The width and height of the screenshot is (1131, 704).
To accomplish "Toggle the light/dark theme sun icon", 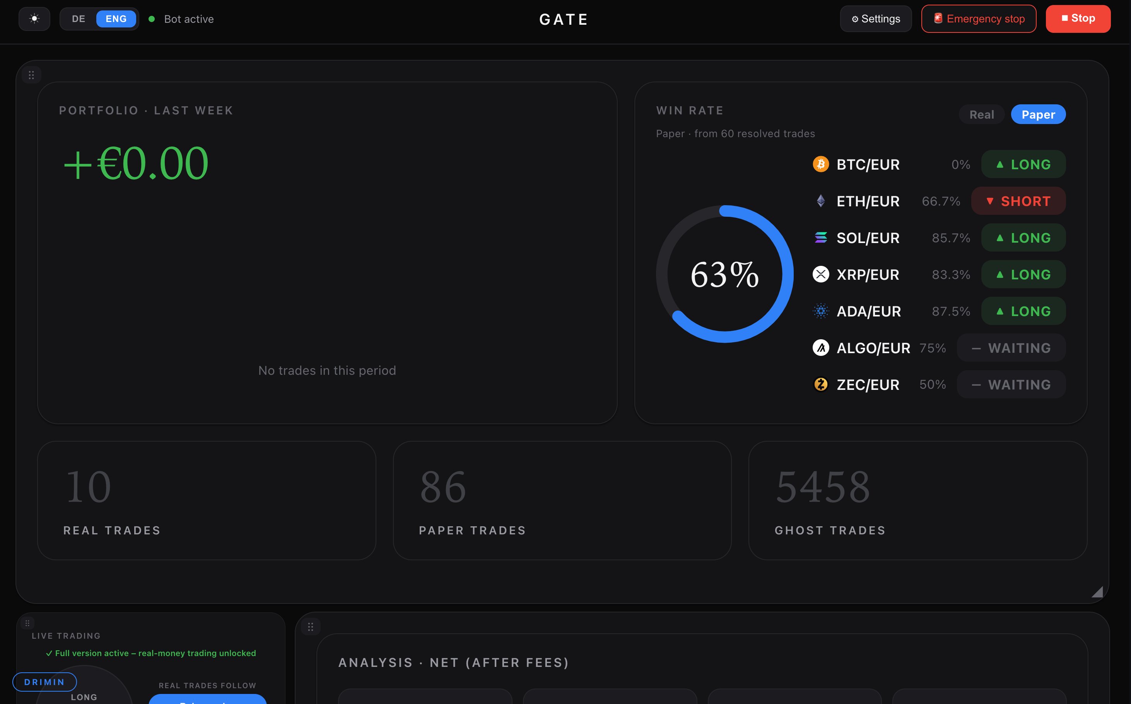I will tap(34, 19).
